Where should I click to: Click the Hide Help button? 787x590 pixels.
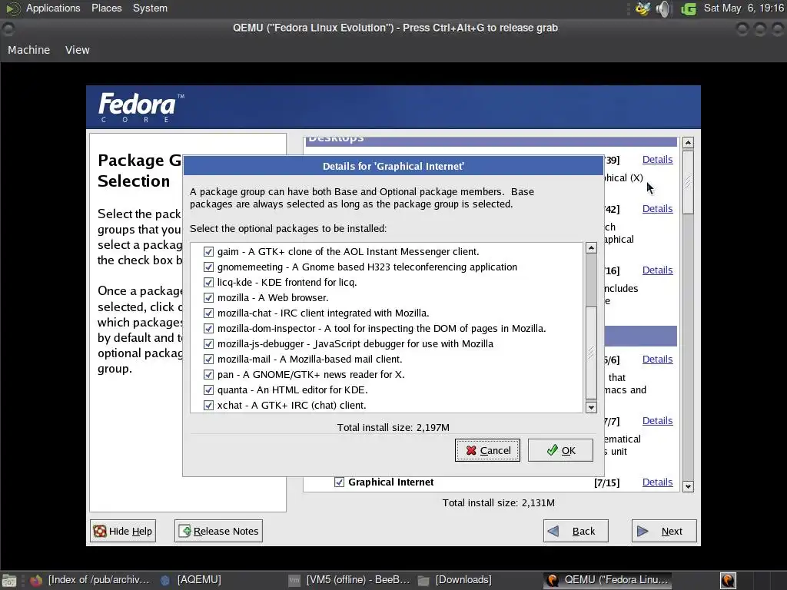(123, 531)
